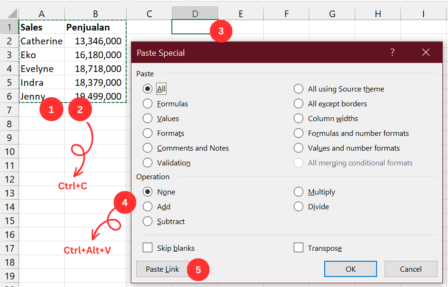The height and width of the screenshot is (287, 448).
Task: Enable the Transpose checkbox
Action: (x=299, y=248)
